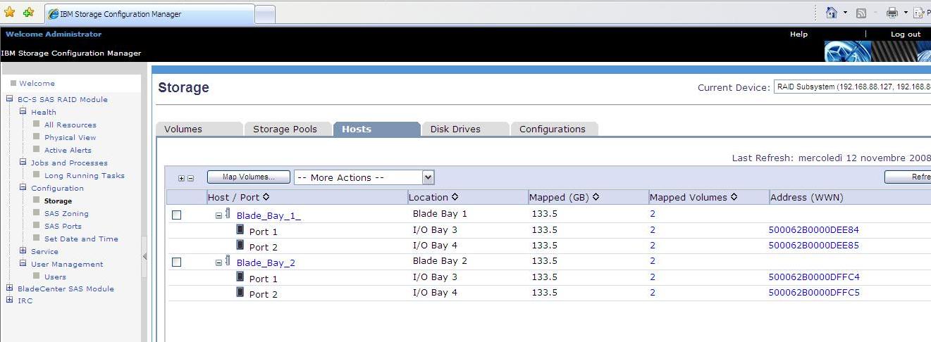Open the Print button dropdown arrow
This screenshot has width=931, height=342.
click(906, 13)
